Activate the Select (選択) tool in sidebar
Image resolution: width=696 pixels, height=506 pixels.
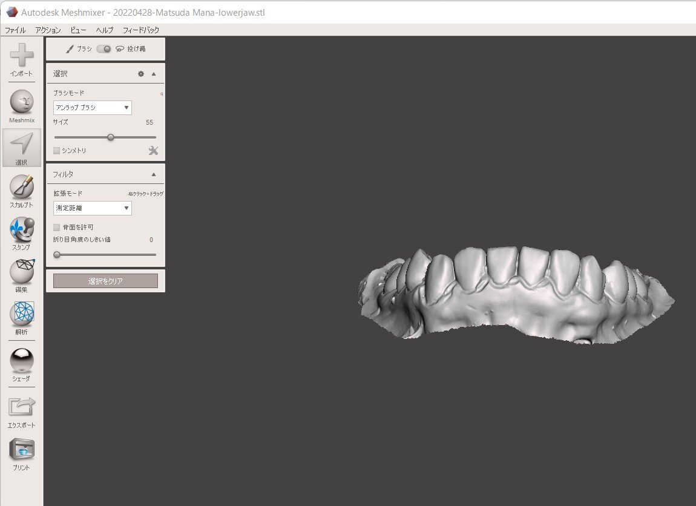(22, 148)
